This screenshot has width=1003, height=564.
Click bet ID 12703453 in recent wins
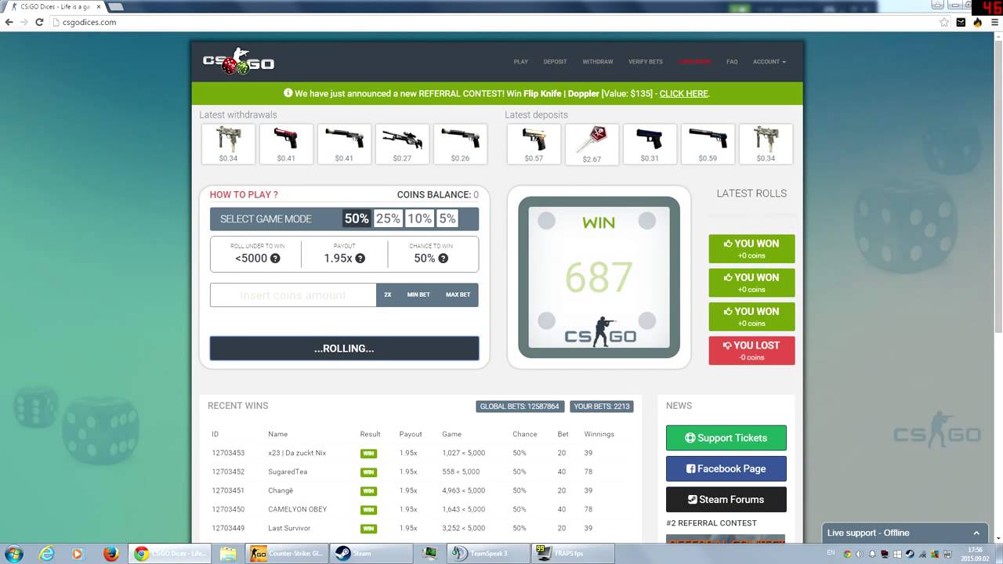coord(228,453)
